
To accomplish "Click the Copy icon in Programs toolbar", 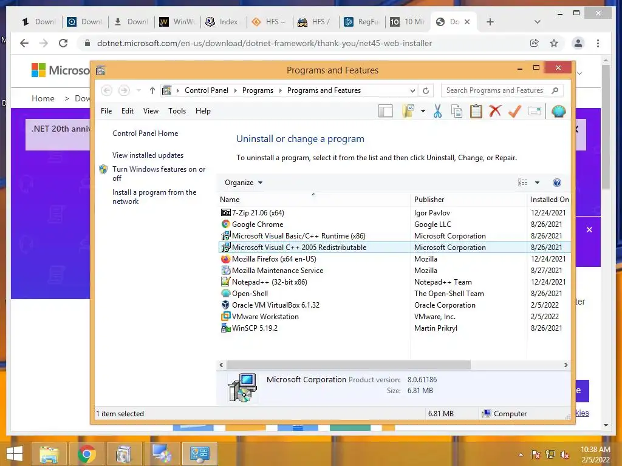I will pos(457,112).
